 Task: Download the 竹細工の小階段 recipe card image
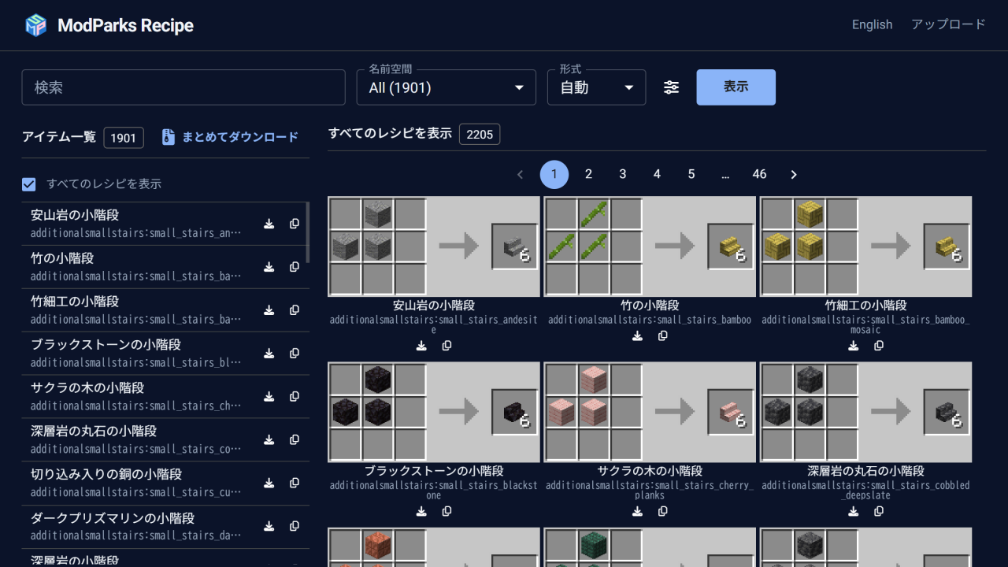click(x=853, y=346)
